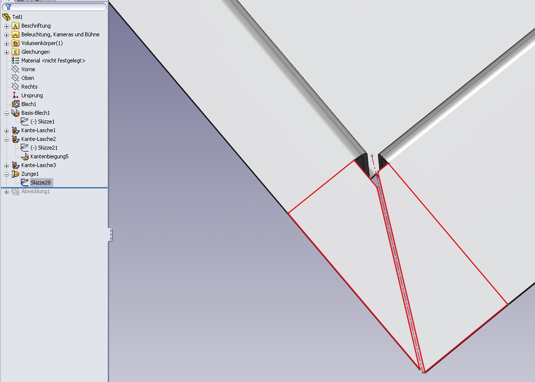This screenshot has width=535, height=382.
Task: Select the highlighted Skizze28 label
Action: [41, 183]
